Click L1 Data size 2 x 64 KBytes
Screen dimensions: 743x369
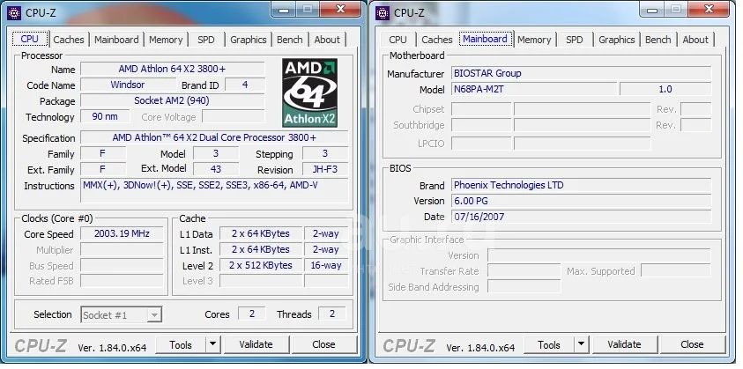click(261, 233)
